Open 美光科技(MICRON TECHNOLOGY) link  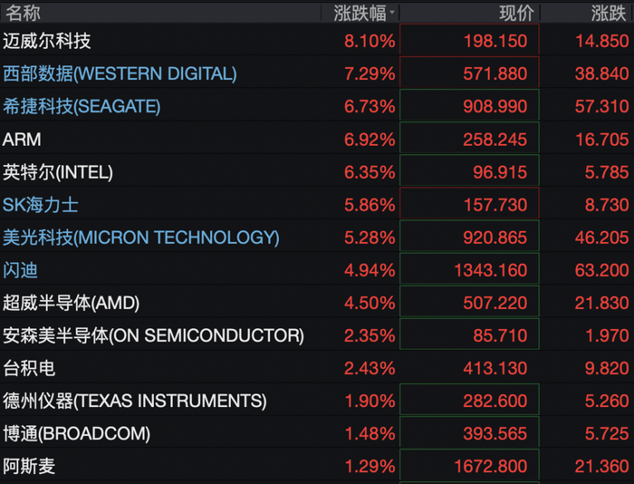pyautogui.click(x=140, y=237)
